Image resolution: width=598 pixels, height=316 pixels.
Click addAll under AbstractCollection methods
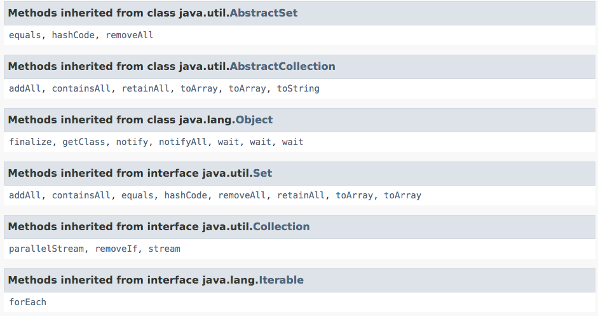[x=25, y=88]
